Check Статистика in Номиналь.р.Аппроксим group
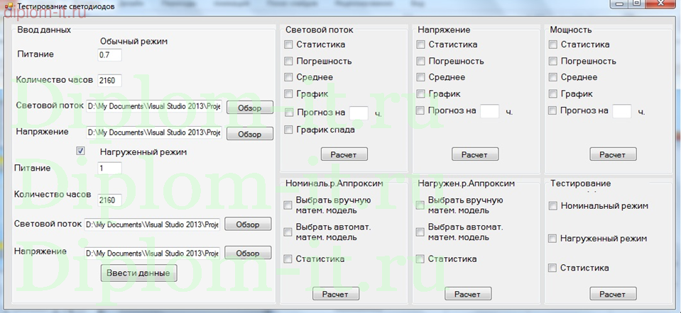This screenshot has height=313, width=681. [288, 259]
